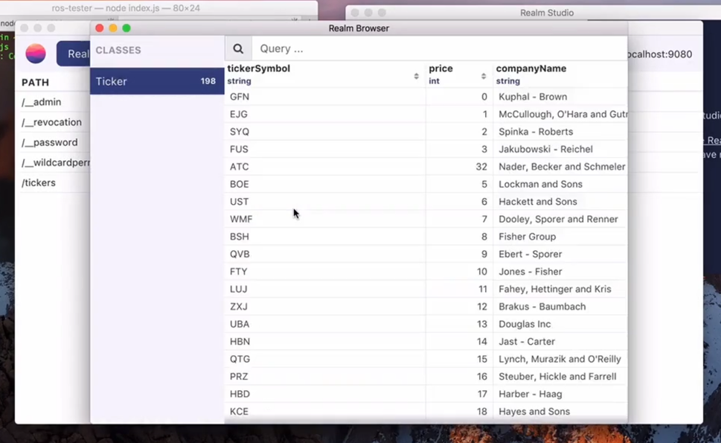Click the GFN ticker symbol cell
This screenshot has height=443, width=721.
coord(240,97)
